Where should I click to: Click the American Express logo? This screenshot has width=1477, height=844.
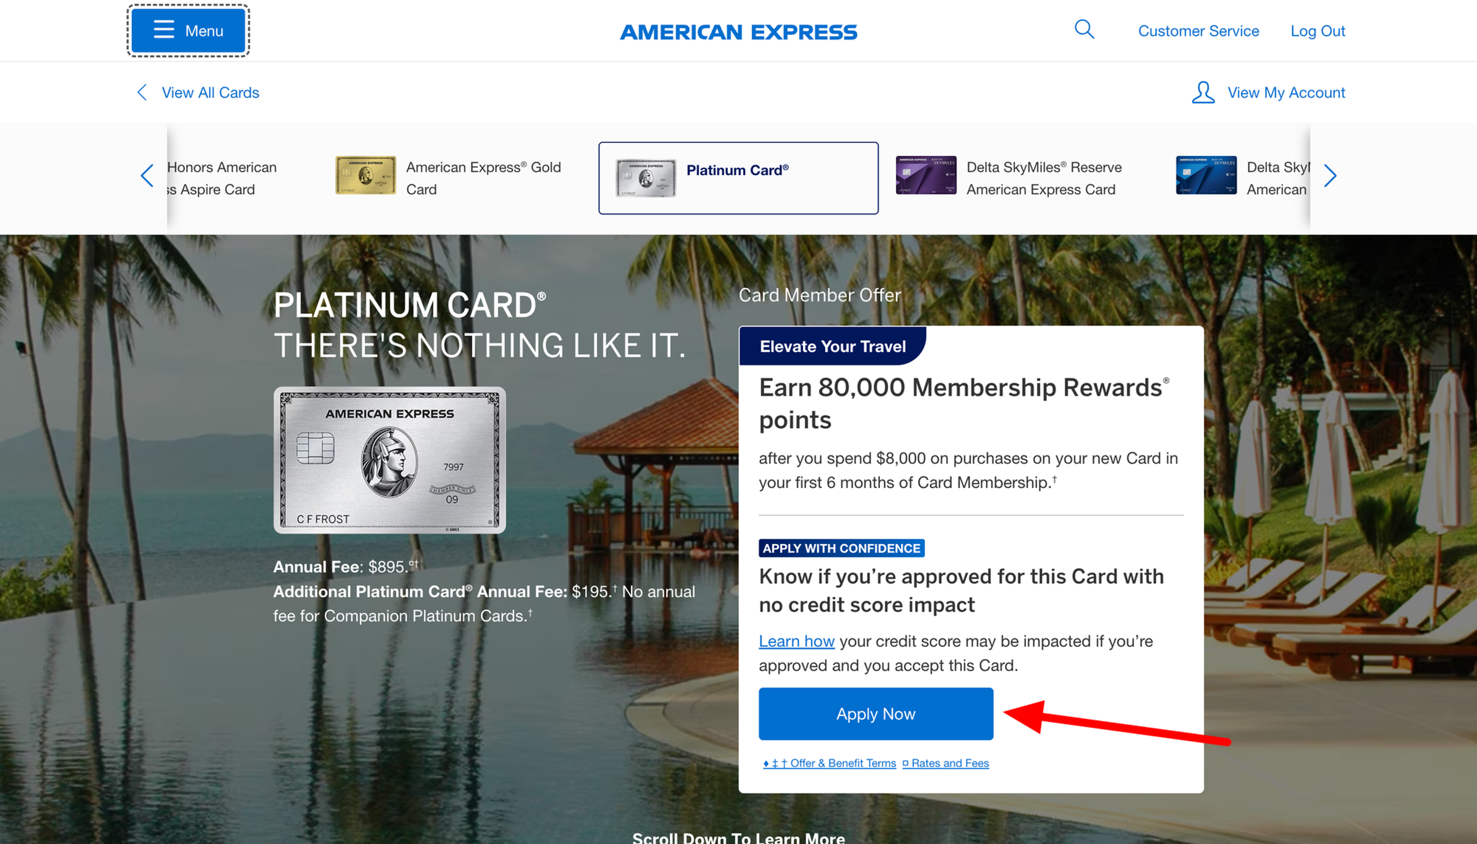click(738, 32)
